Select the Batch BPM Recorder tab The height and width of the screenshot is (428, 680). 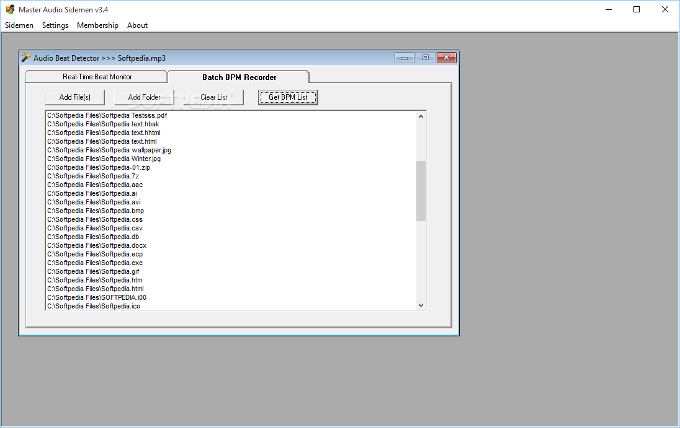tap(238, 77)
